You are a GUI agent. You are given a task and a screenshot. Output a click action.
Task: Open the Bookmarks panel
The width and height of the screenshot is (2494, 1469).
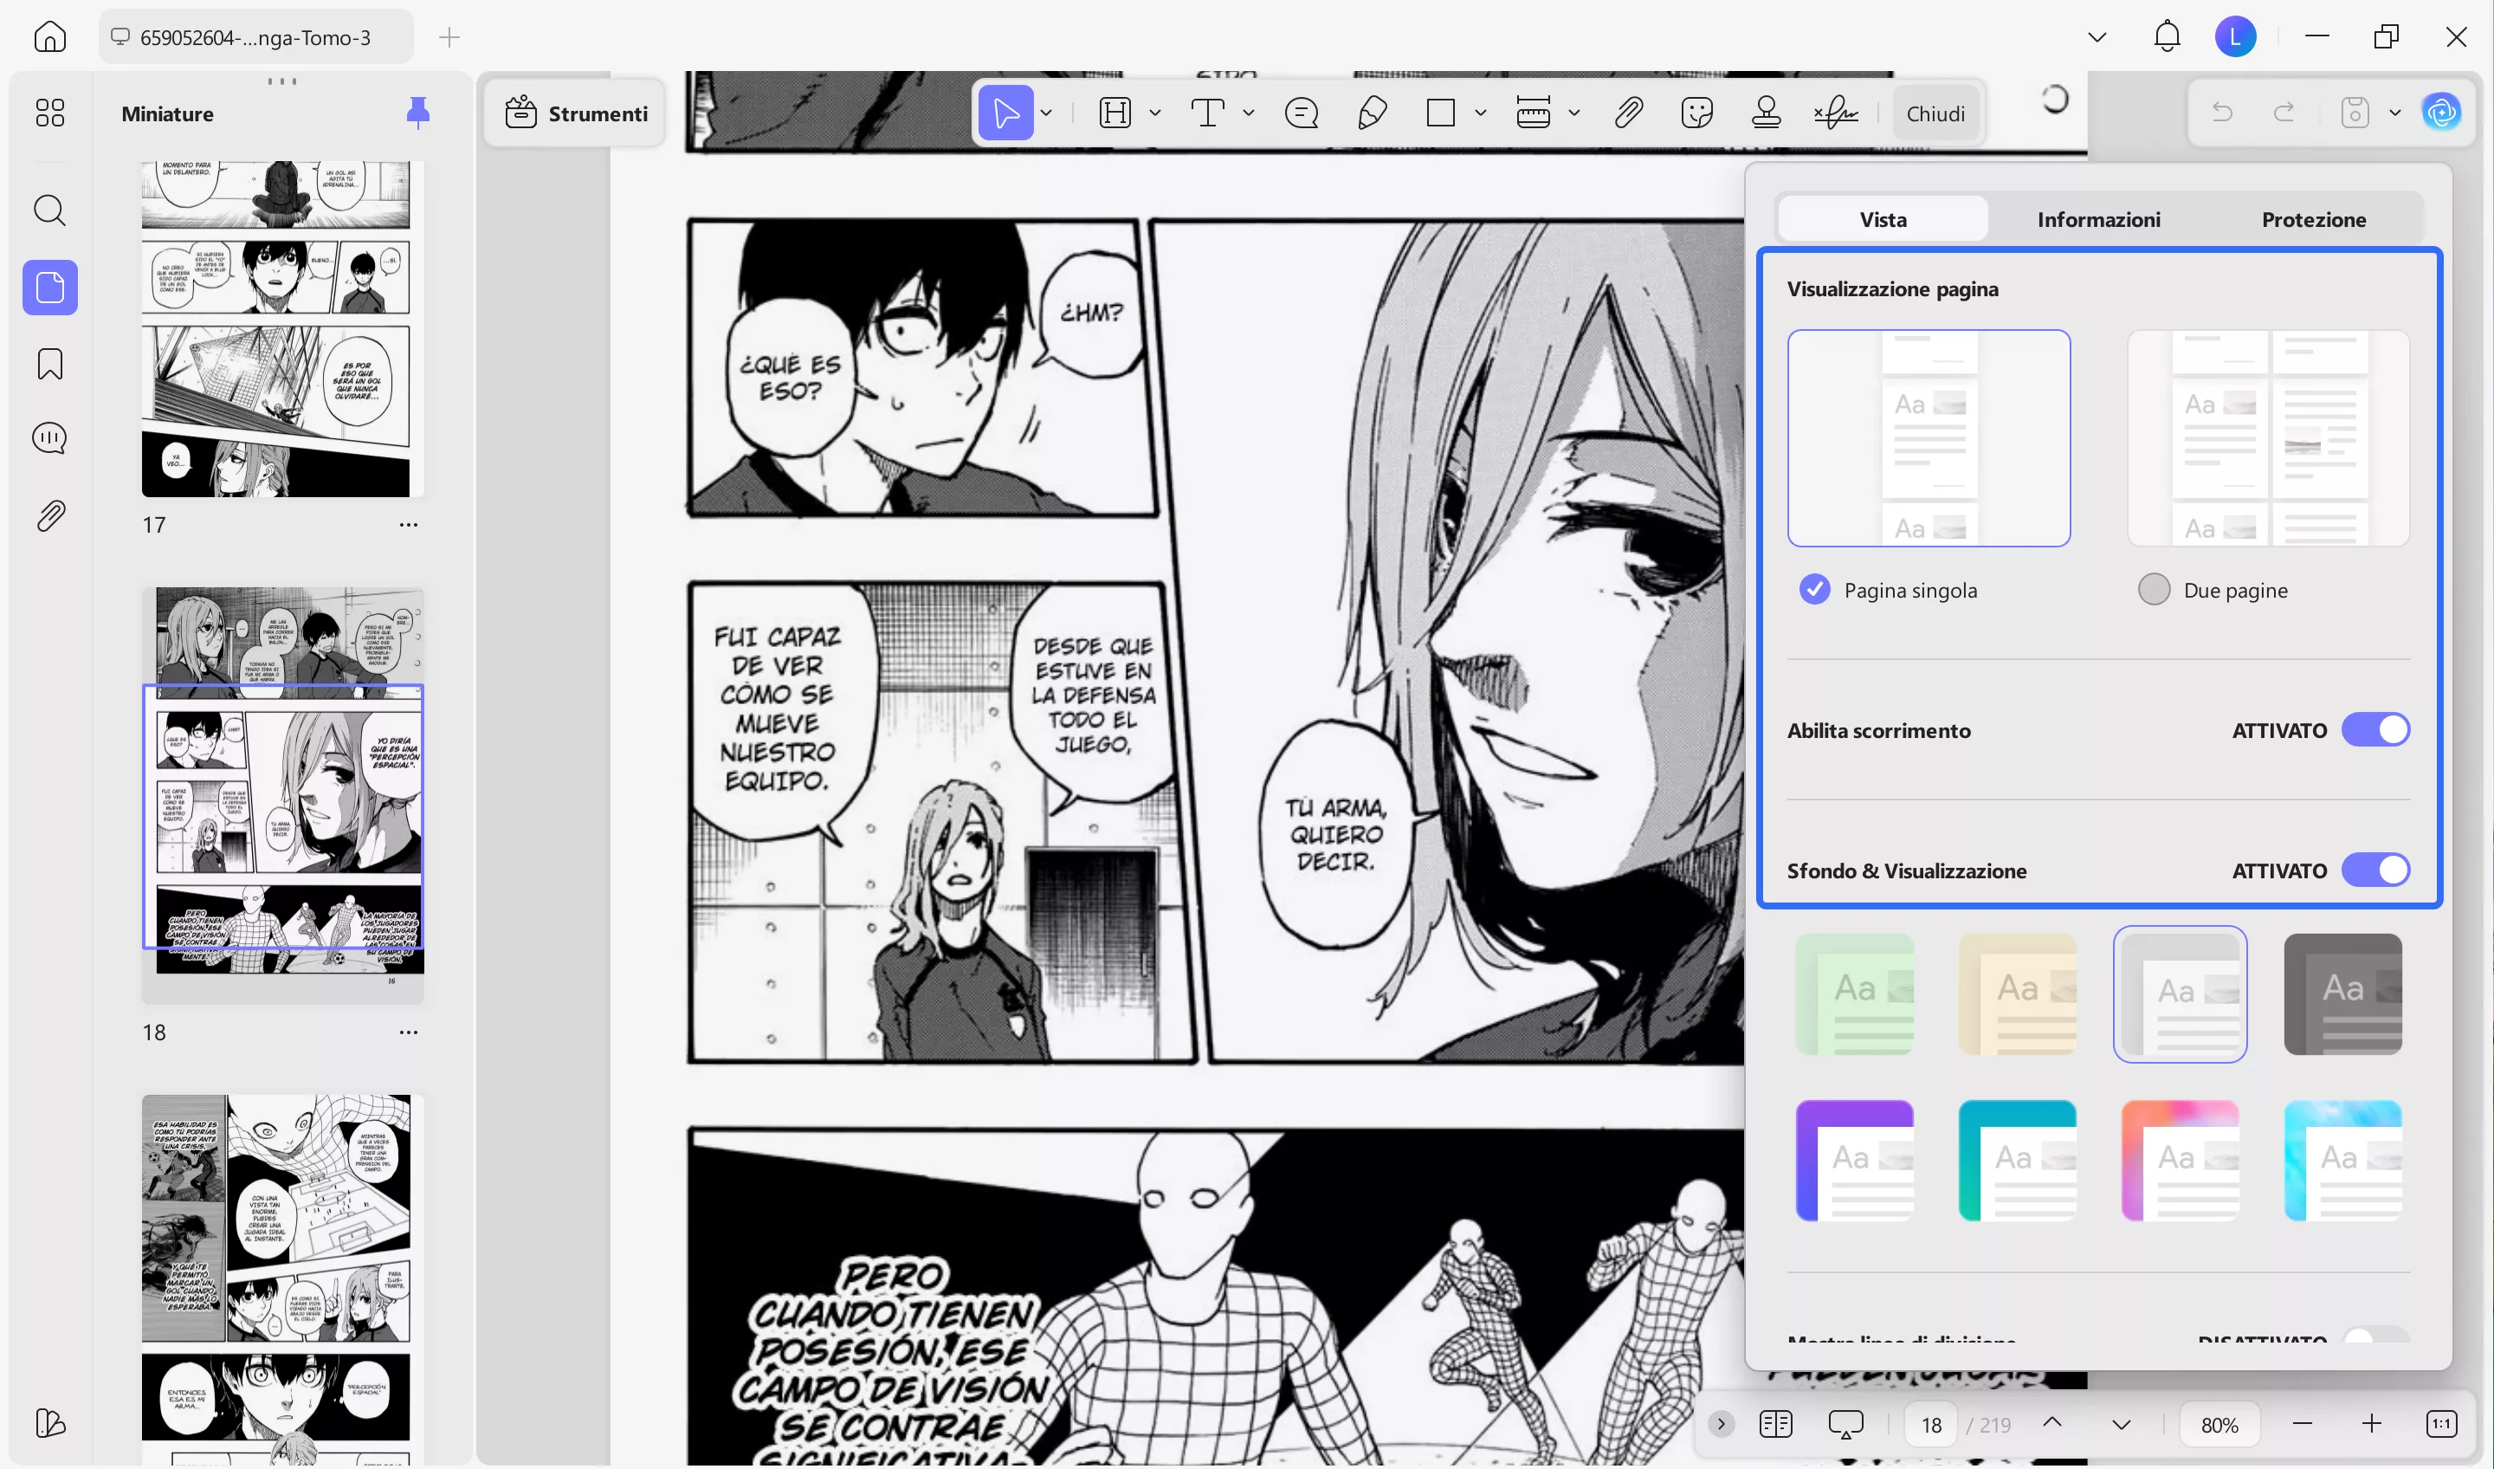[x=48, y=365]
